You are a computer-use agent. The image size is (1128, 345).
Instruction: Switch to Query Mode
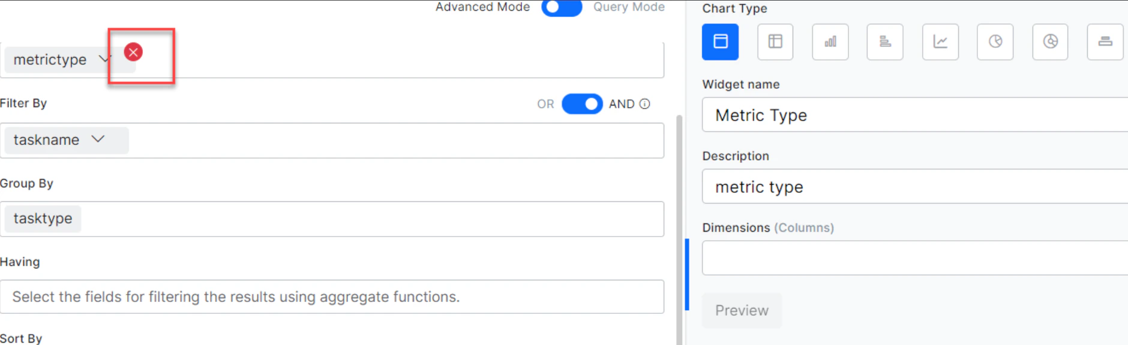pos(629,8)
